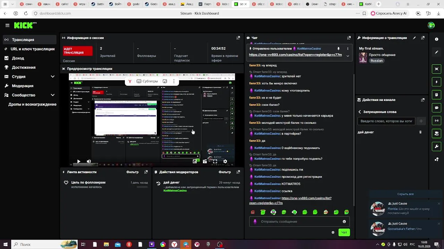Screen dimensions: 444x249
Task: Toggle the broadcast signal widget in rail
Action: 437,121
